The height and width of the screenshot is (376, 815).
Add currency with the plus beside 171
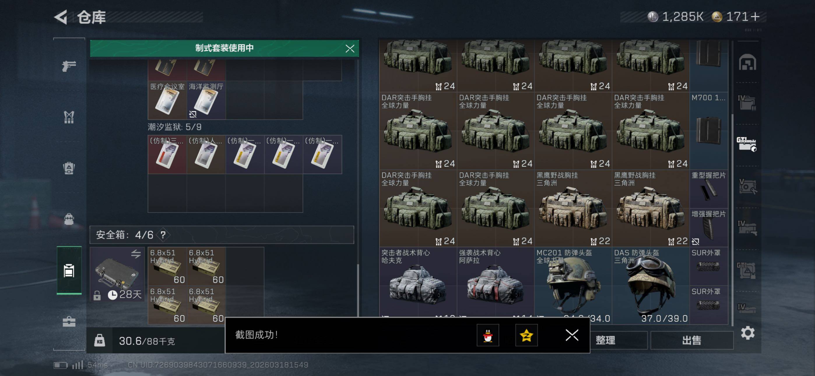(755, 16)
